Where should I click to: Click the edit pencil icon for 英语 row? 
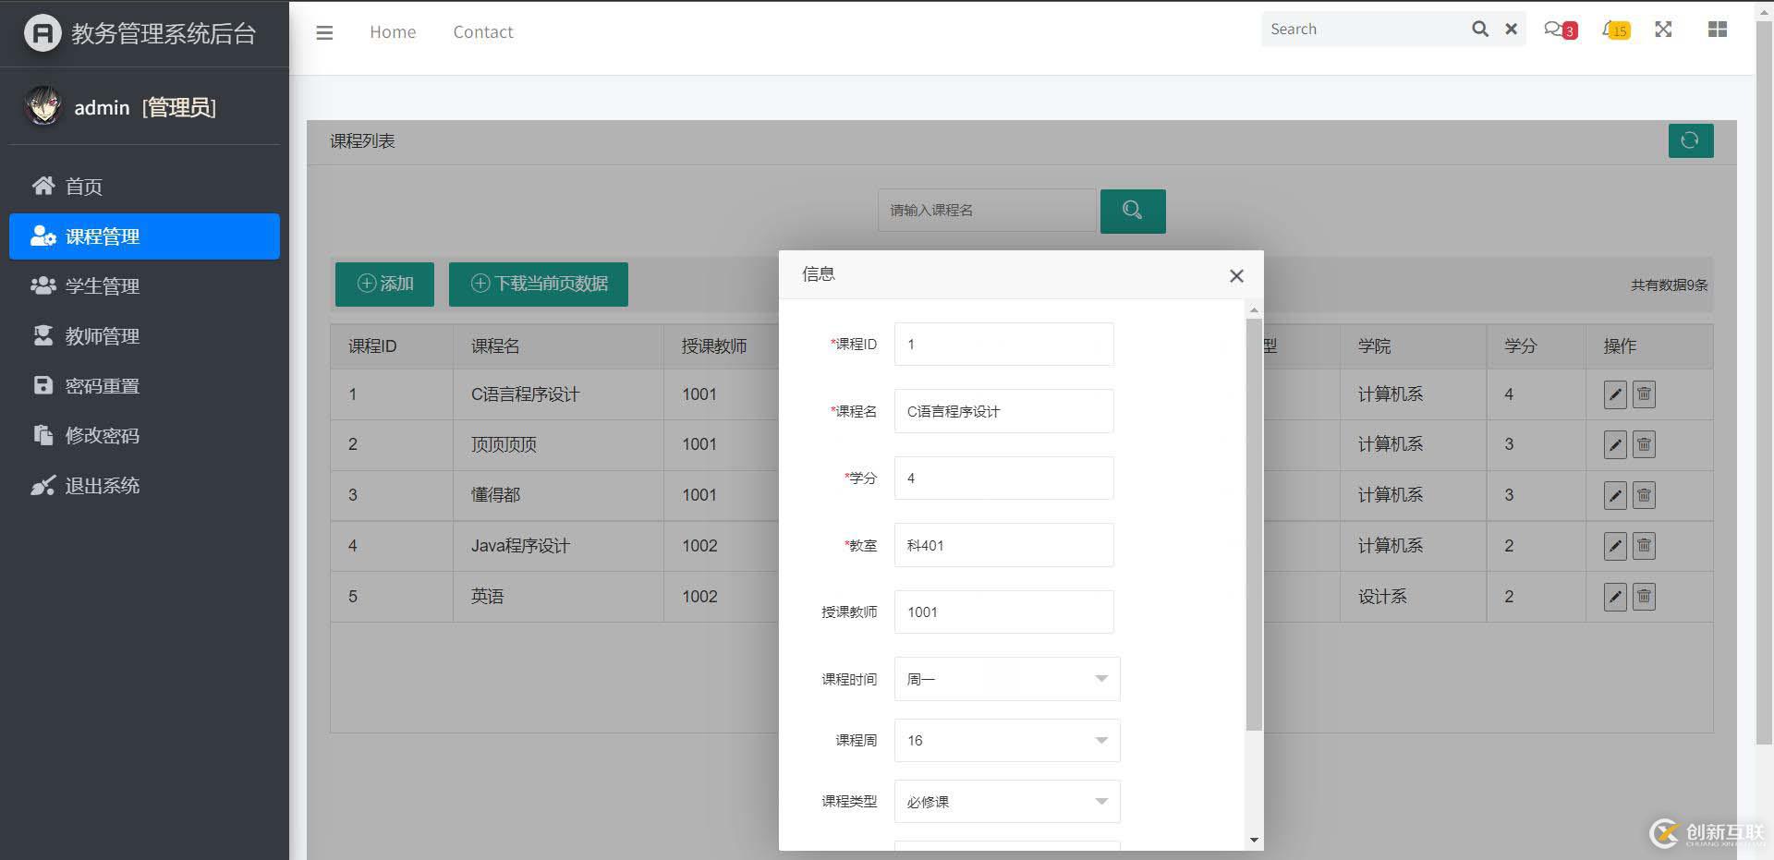[1614, 597]
